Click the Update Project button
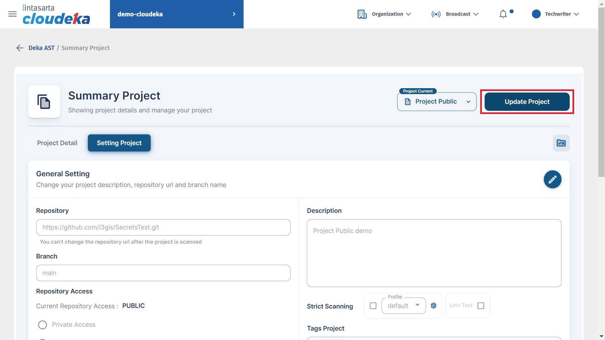 [527, 102]
